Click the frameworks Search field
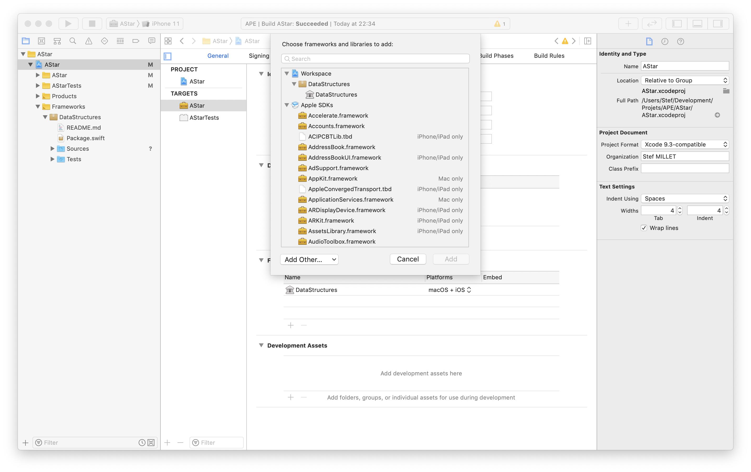 tap(375, 59)
